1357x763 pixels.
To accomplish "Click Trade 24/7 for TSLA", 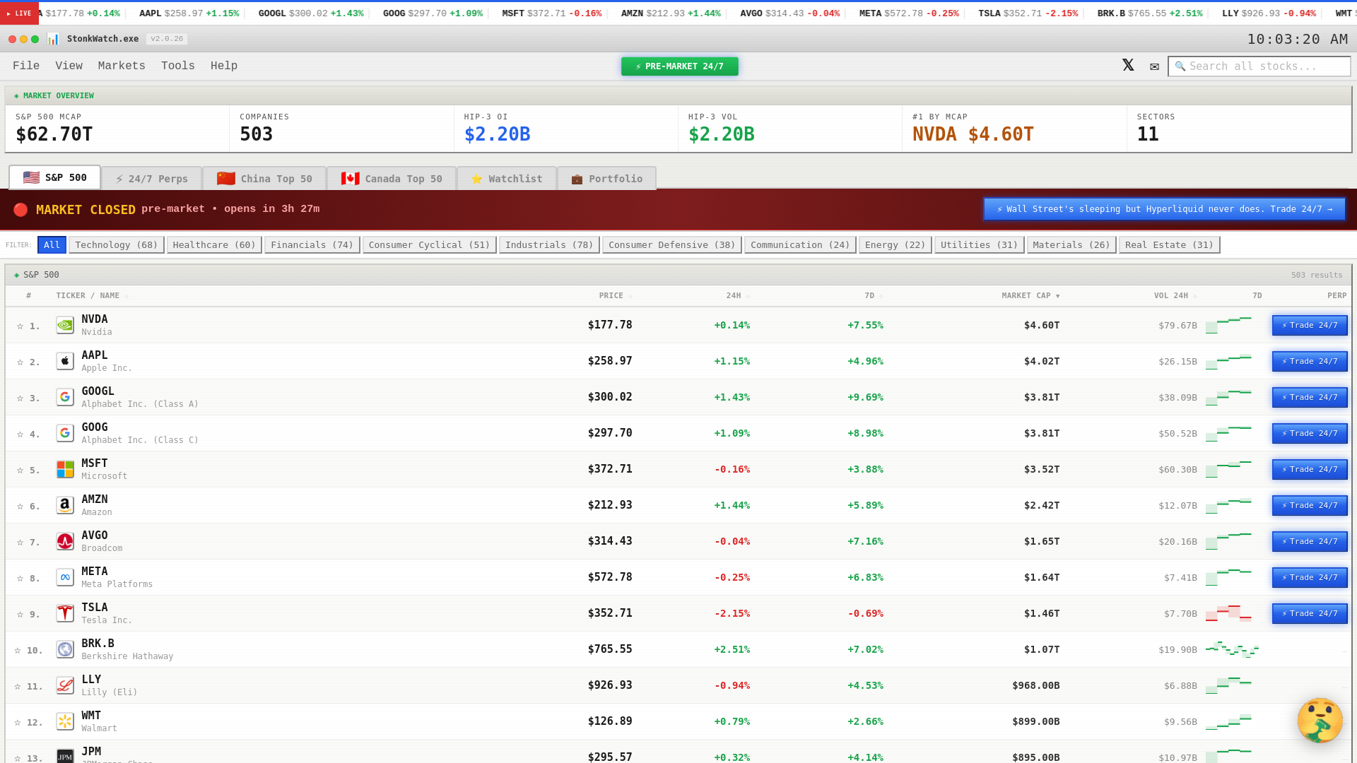I will [x=1310, y=613].
